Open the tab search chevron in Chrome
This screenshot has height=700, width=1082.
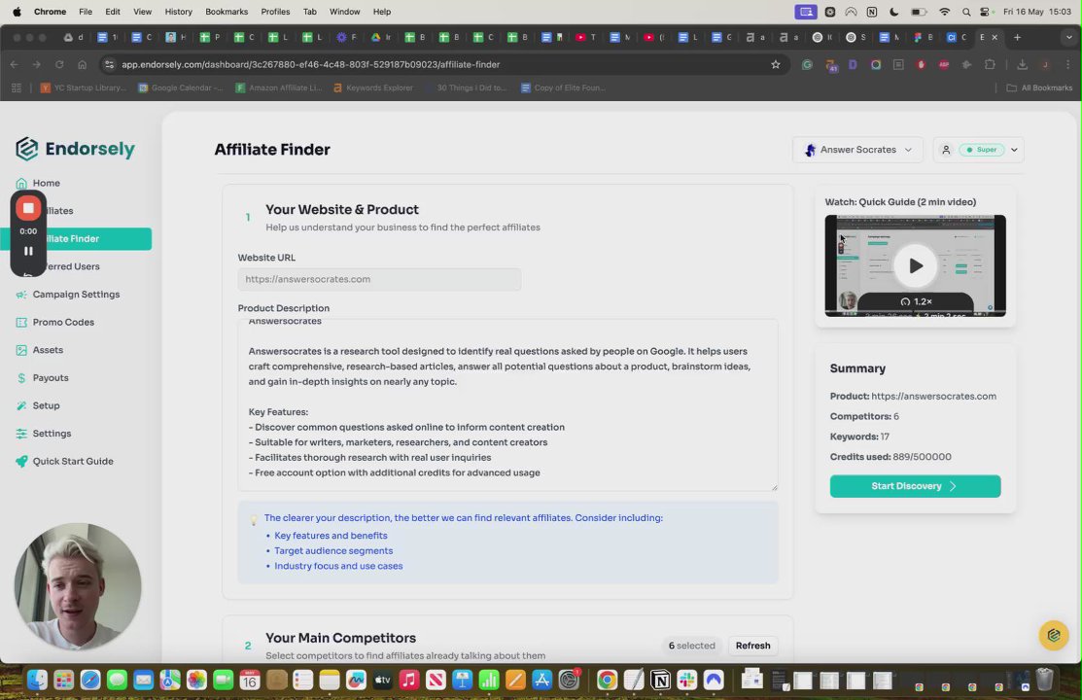pos(1068,37)
